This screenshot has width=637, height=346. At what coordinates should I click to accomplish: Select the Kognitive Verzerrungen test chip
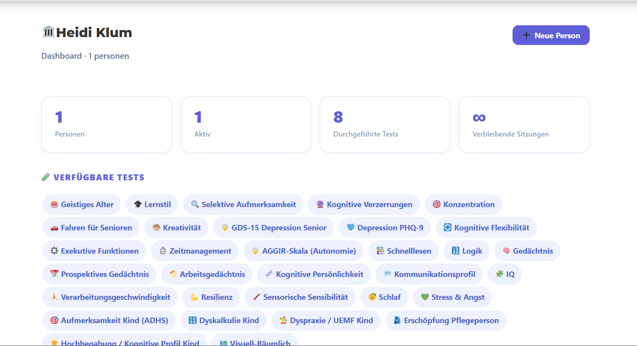pos(364,204)
